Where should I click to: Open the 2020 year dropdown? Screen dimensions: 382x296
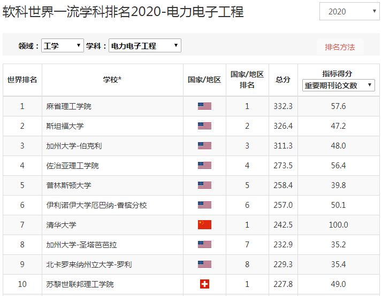[349, 11]
